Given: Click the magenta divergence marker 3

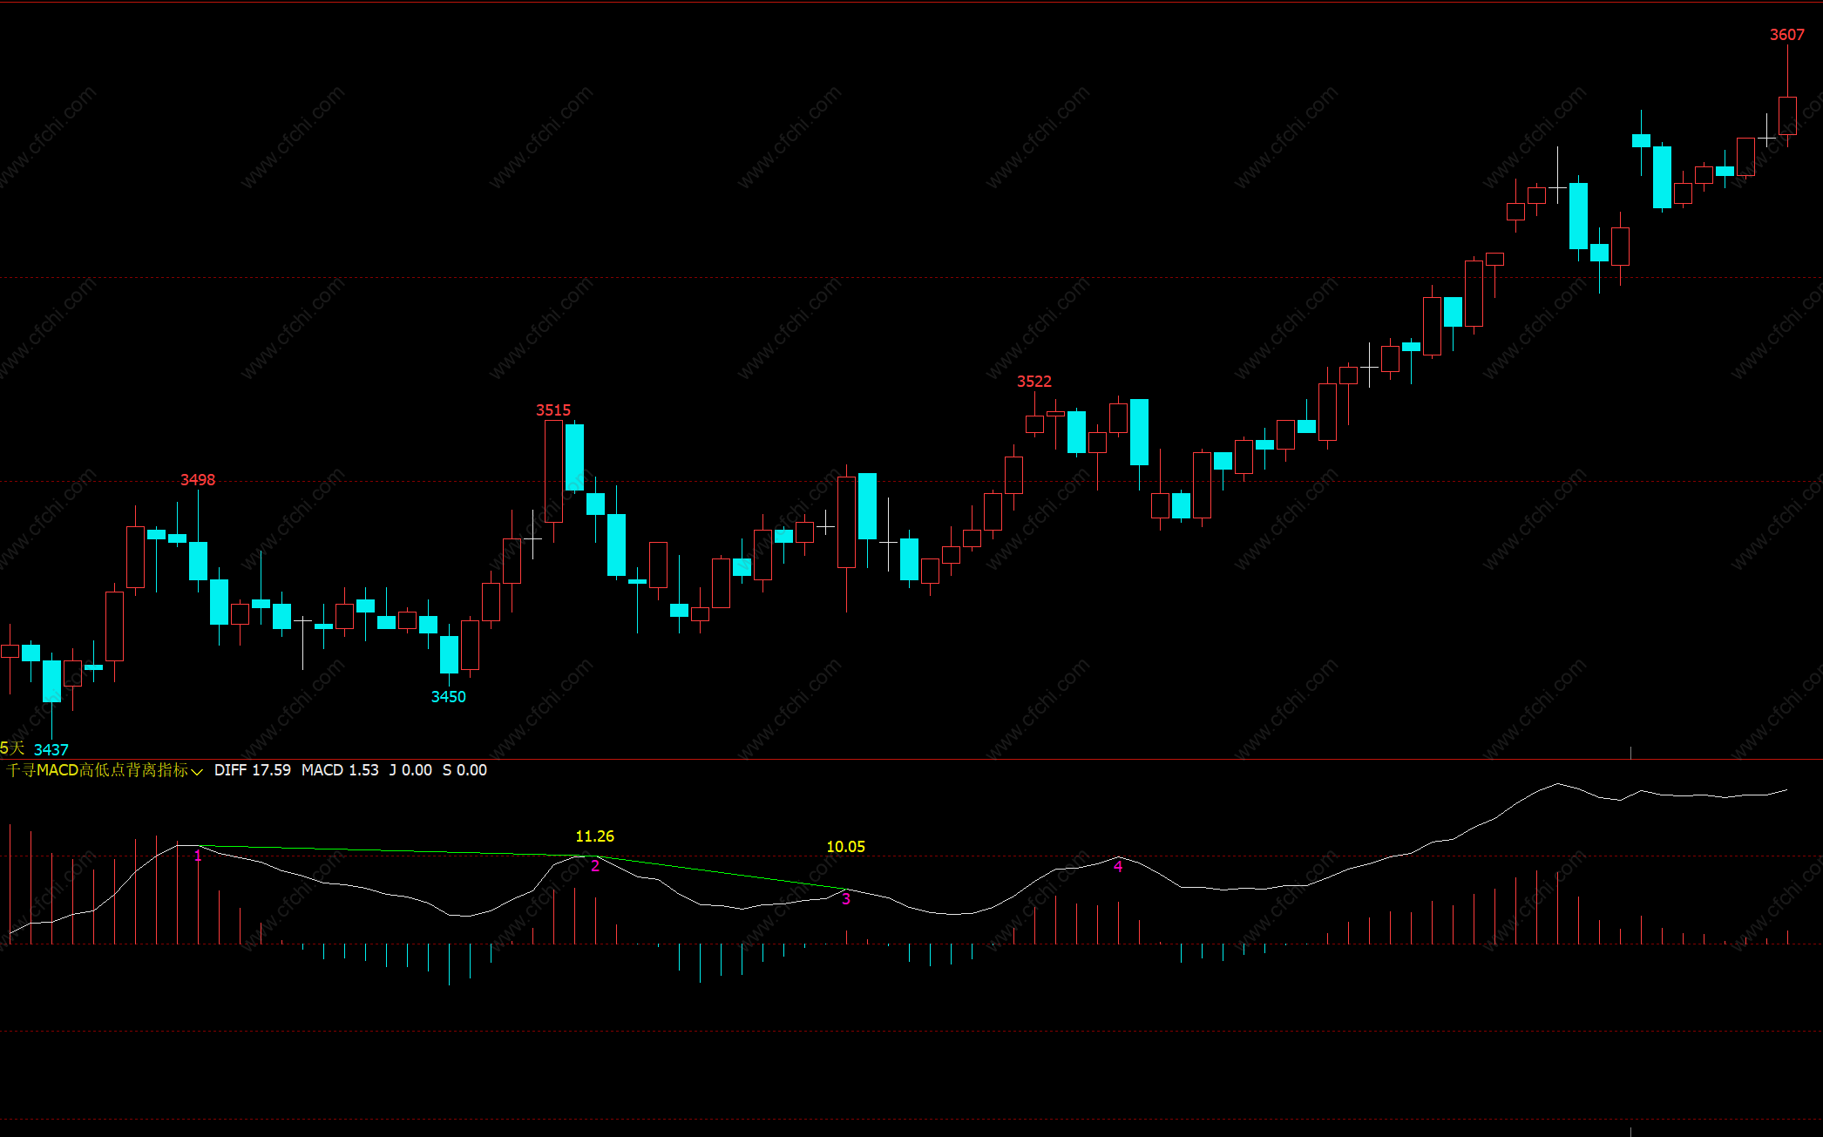Looking at the screenshot, I should (x=845, y=899).
